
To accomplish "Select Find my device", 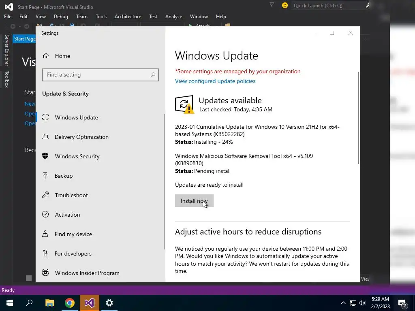I will [67, 234].
